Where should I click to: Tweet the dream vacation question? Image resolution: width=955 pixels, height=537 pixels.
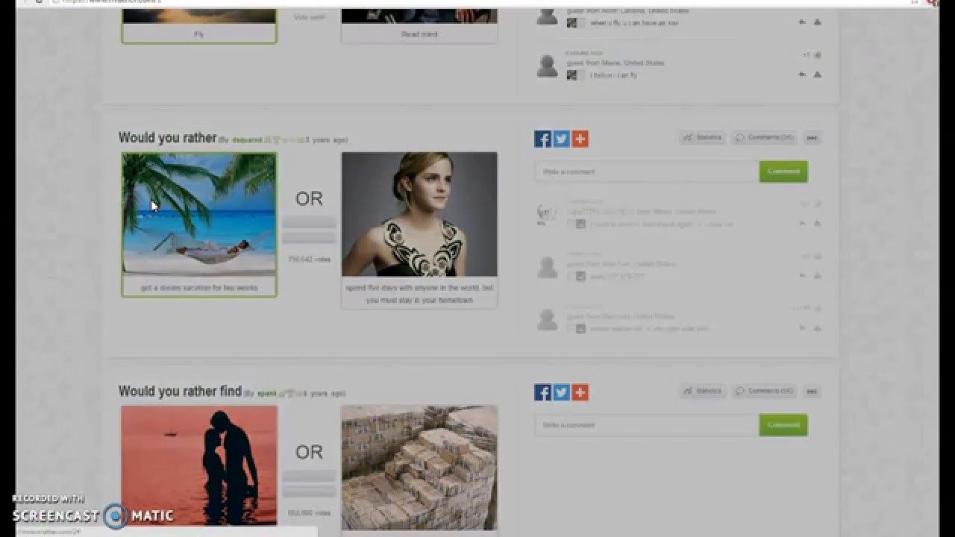point(561,139)
